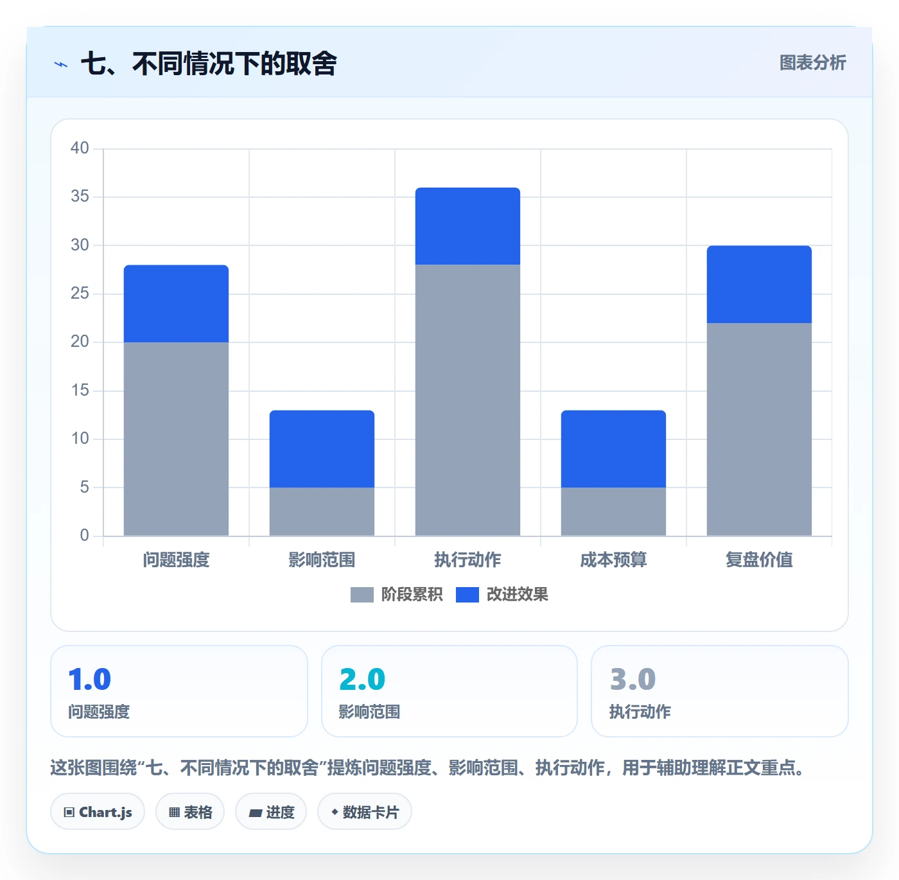This screenshot has height=880, width=899.
Task: Click the y-axis value 25
Action: tap(80, 294)
